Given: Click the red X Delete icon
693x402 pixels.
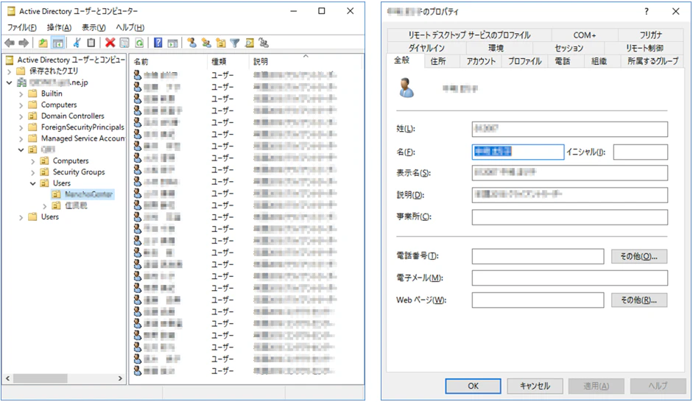Looking at the screenshot, I should pos(110,43).
